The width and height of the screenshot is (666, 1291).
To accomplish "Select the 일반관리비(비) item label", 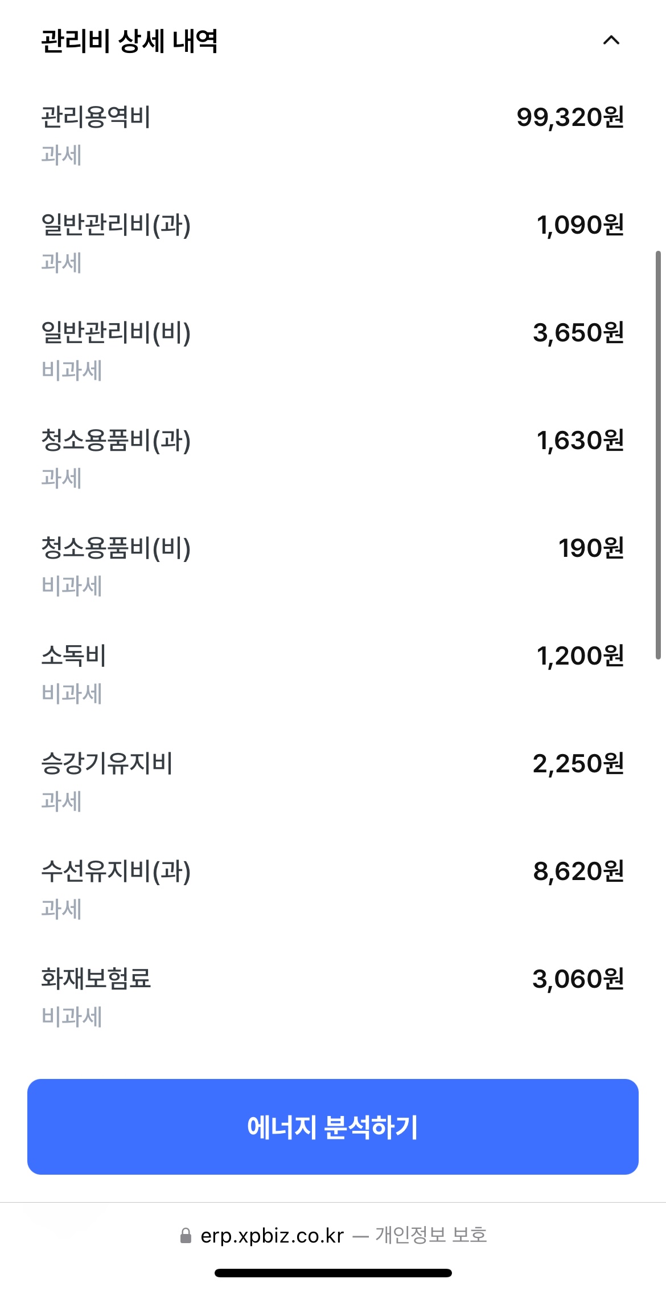I will 116,333.
